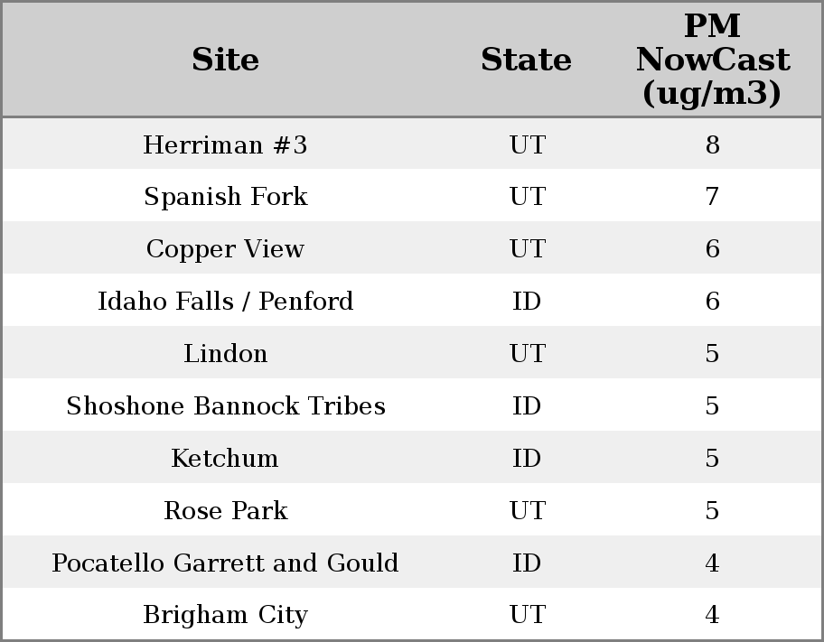824x642 pixels.
Task: Select the state cell for Ketchum
Action: coord(527,458)
